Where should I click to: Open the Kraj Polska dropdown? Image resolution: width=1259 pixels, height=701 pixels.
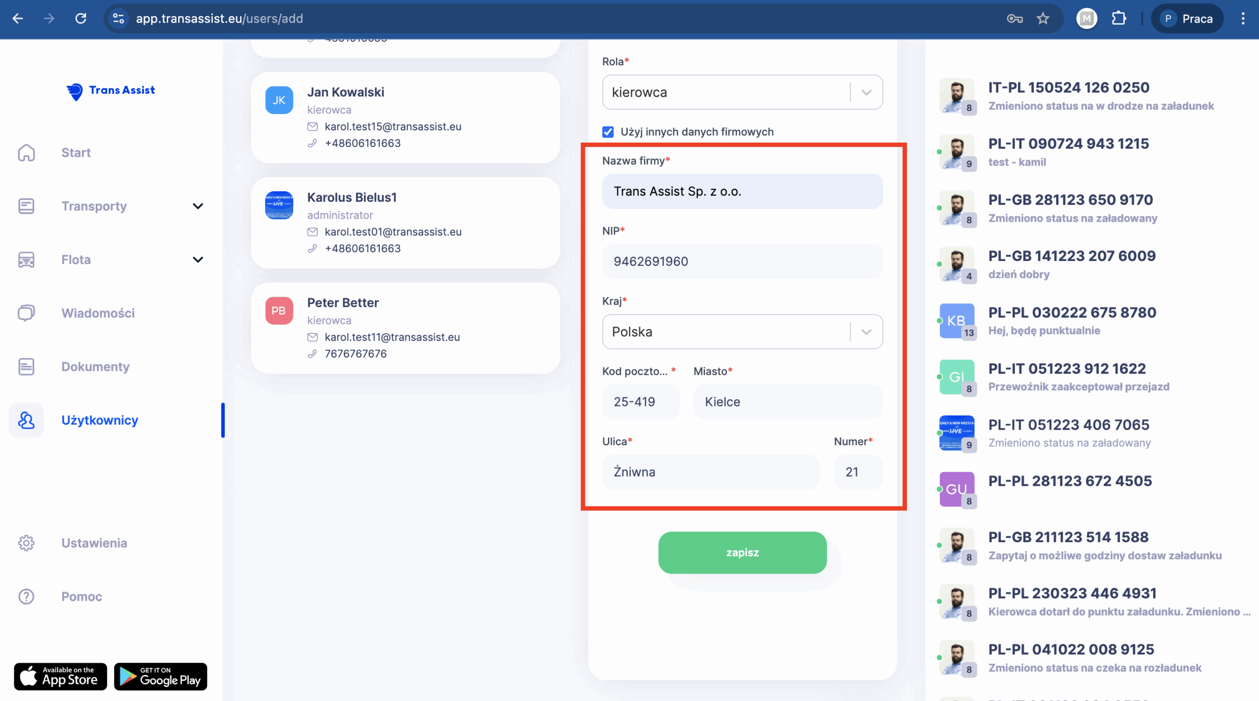pos(742,332)
